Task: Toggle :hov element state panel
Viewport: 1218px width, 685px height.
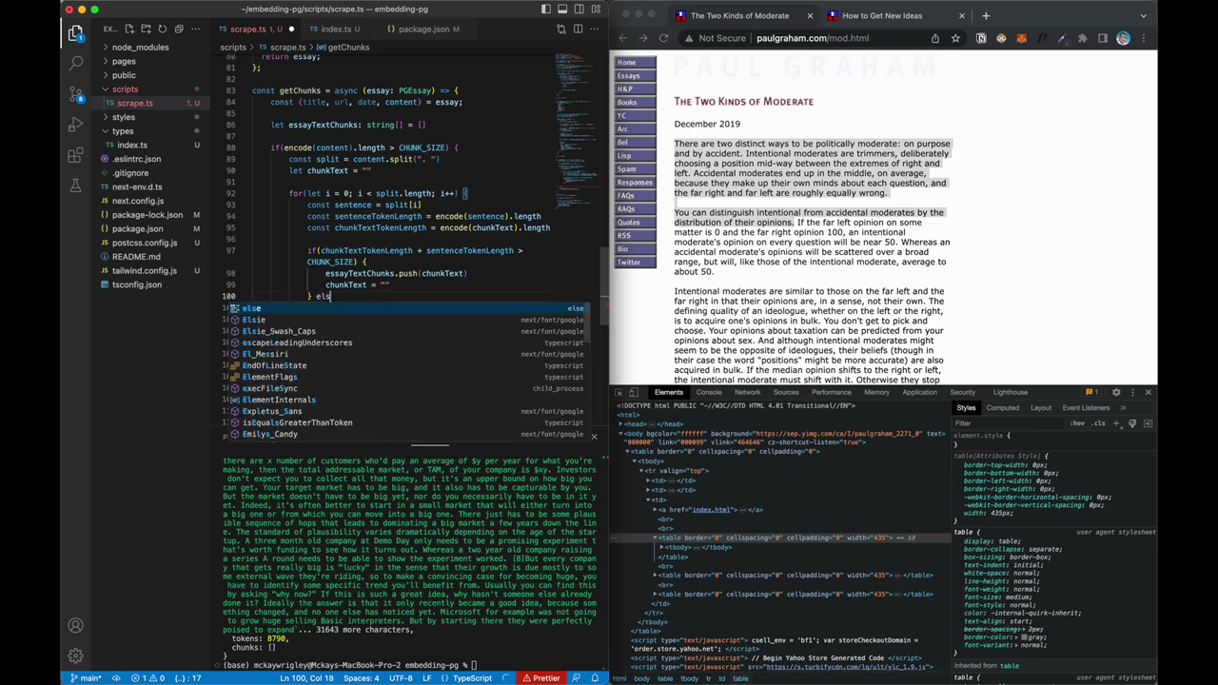Action: click(1077, 423)
